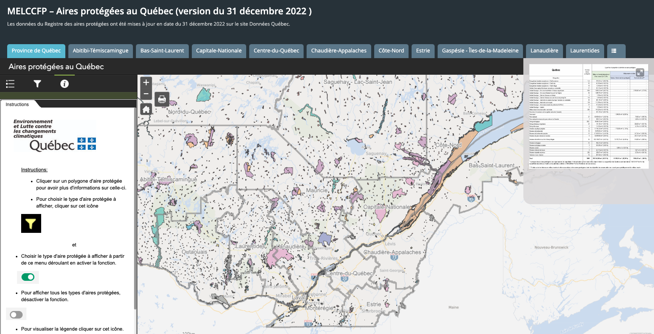Click the 'Aires protégées au Québec' panel title

click(x=56, y=67)
